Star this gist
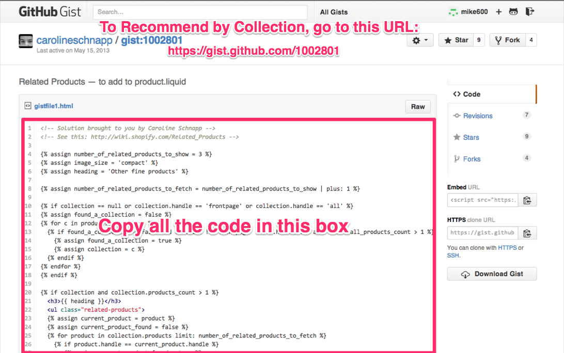564x353 pixels. click(x=456, y=40)
